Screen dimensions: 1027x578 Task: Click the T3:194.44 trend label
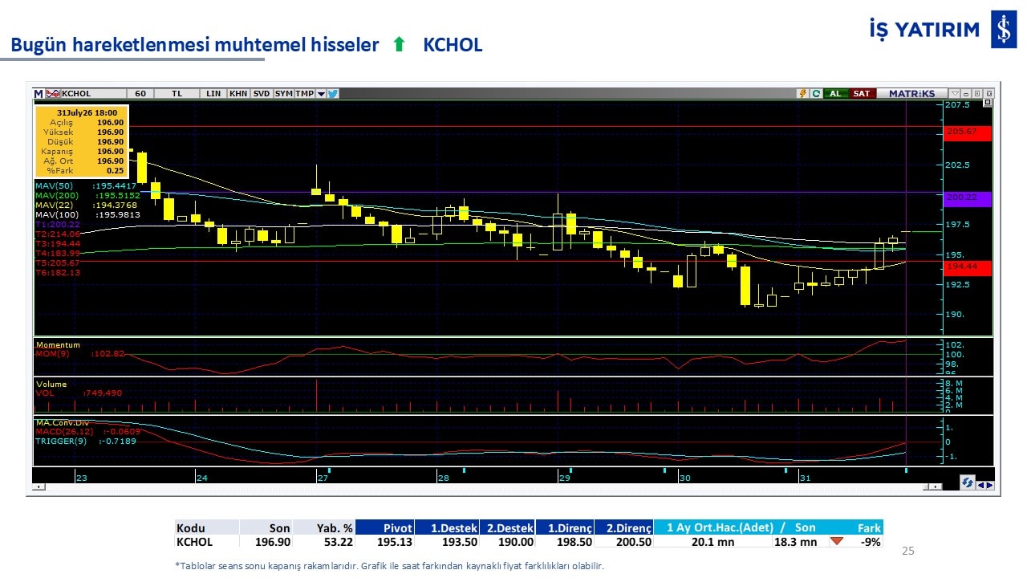pos(58,243)
